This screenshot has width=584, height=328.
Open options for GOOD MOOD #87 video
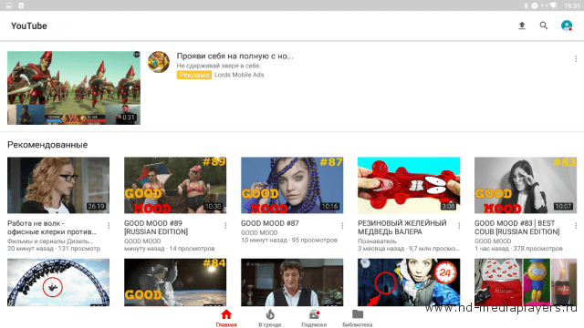click(342, 226)
